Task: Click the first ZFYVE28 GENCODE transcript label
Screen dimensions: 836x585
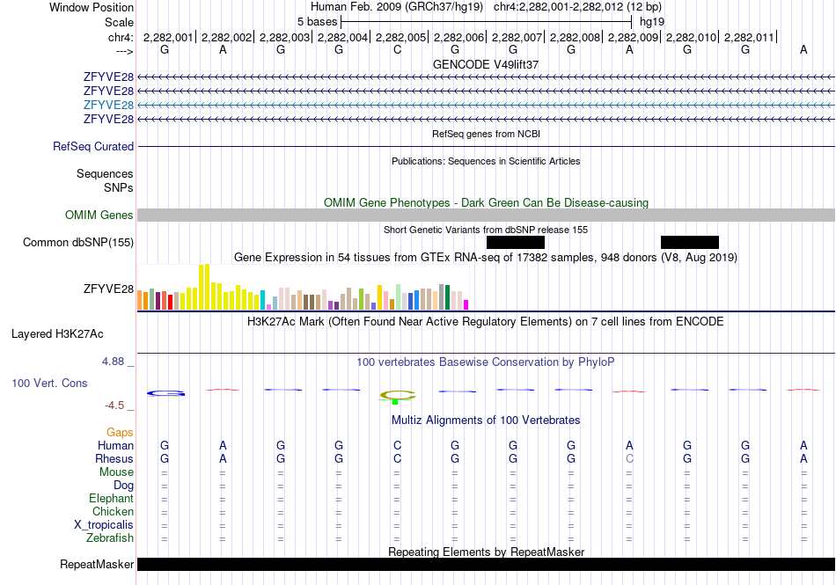Action: coord(108,77)
